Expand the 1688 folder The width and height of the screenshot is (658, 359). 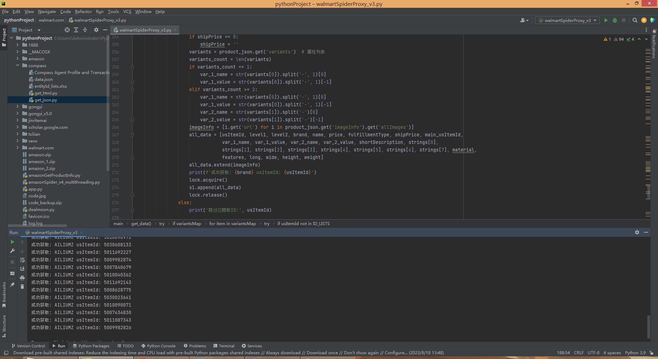point(17,45)
